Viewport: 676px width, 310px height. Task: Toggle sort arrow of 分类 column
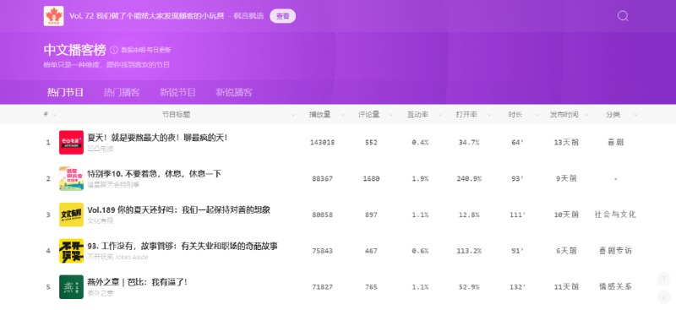[x=635, y=115]
